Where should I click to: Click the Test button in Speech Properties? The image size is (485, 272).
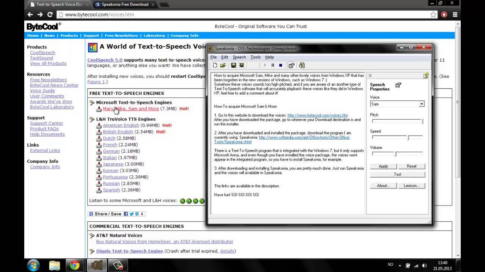397,174
